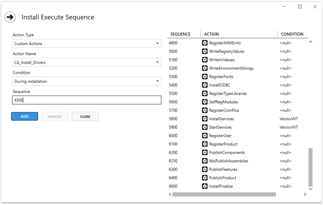Click the gear icon for RegisterProduct
The image size is (323, 205).
(x=204, y=144)
